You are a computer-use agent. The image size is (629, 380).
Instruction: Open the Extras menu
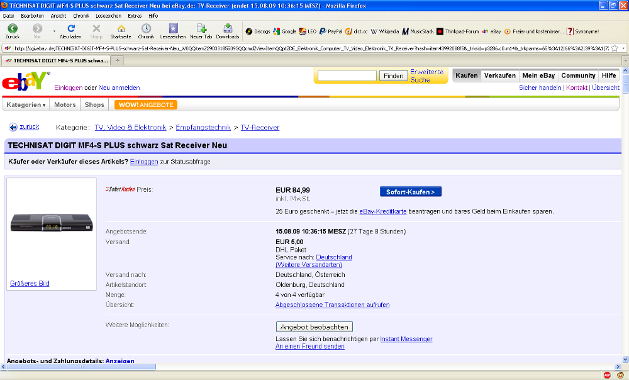coord(135,16)
